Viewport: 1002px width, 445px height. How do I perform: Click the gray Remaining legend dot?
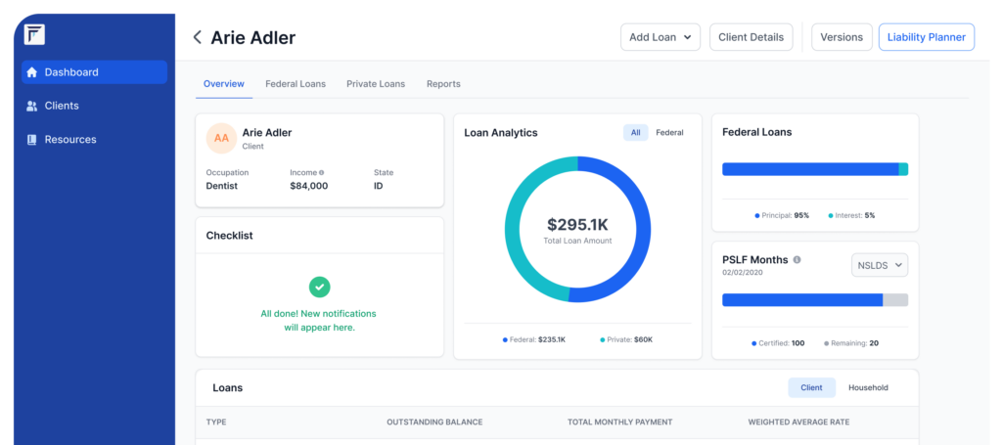tap(826, 343)
